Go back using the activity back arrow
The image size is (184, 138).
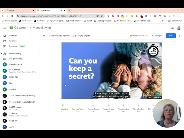click(x=44, y=36)
